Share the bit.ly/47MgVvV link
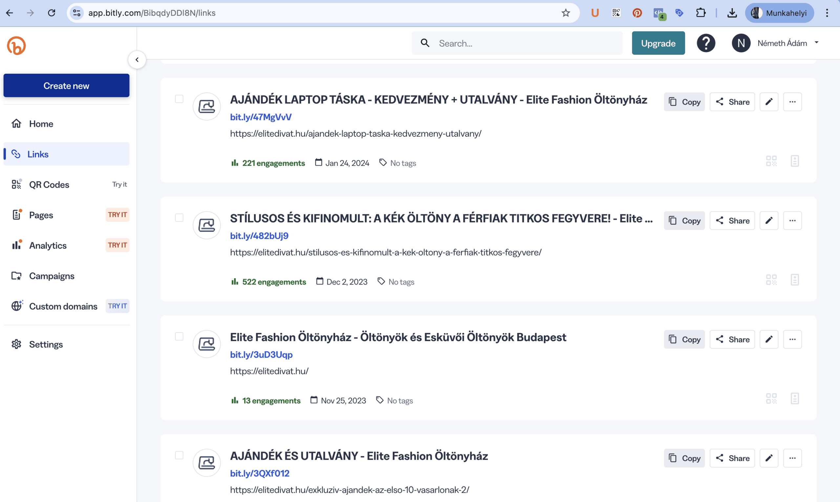 coord(732,102)
